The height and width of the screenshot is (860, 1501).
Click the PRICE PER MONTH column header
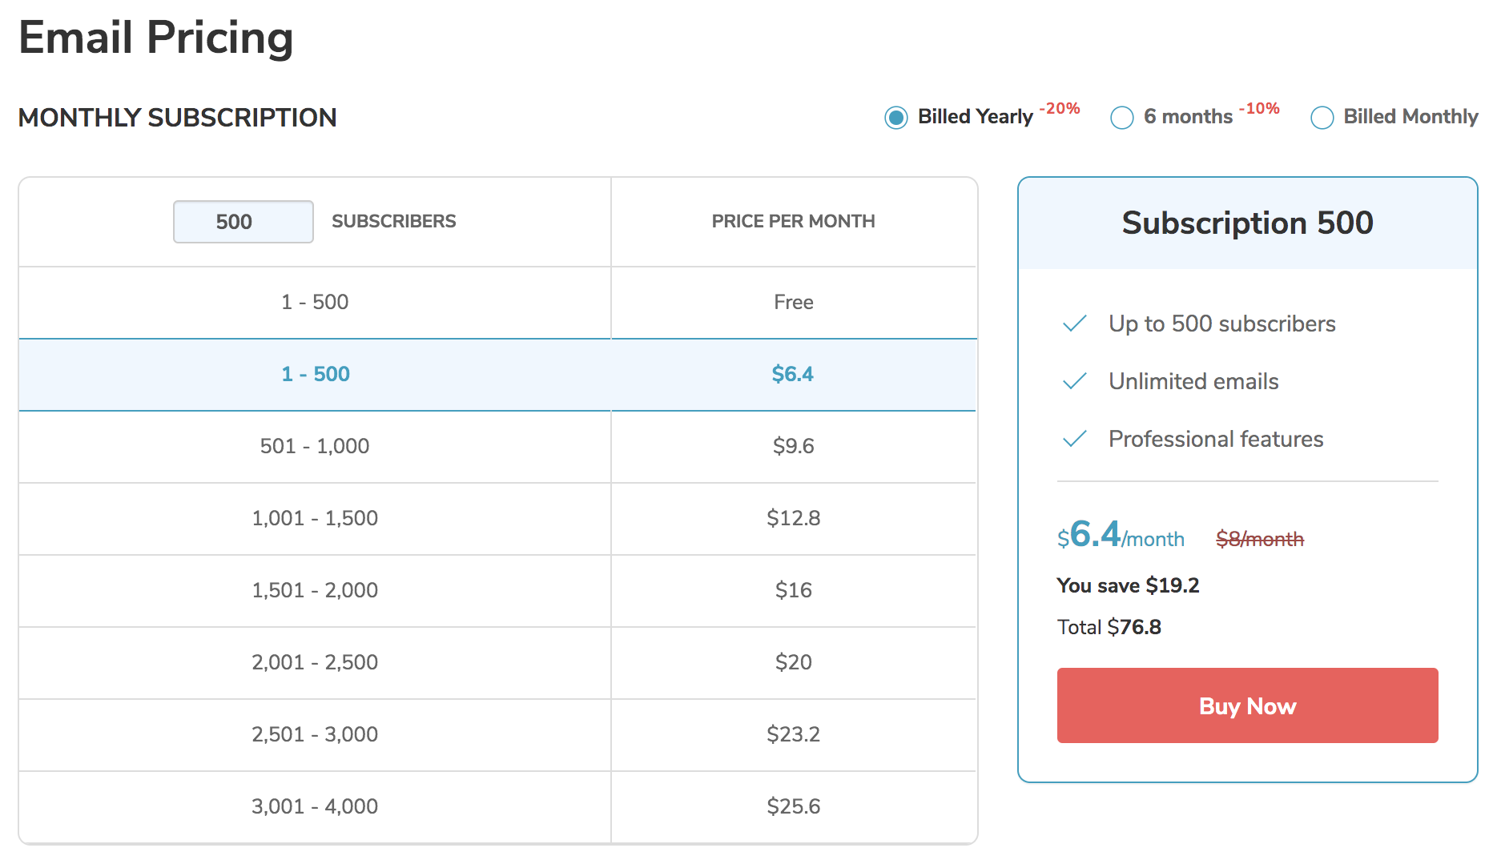click(x=793, y=221)
